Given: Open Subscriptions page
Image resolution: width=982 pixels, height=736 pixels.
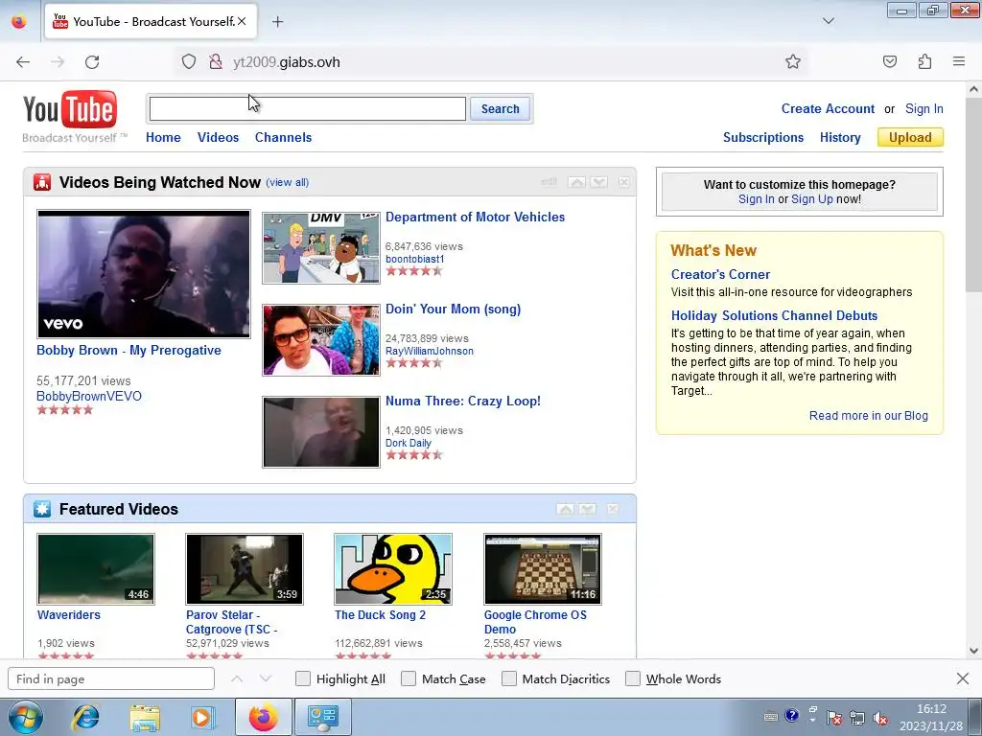Looking at the screenshot, I should click(x=762, y=137).
